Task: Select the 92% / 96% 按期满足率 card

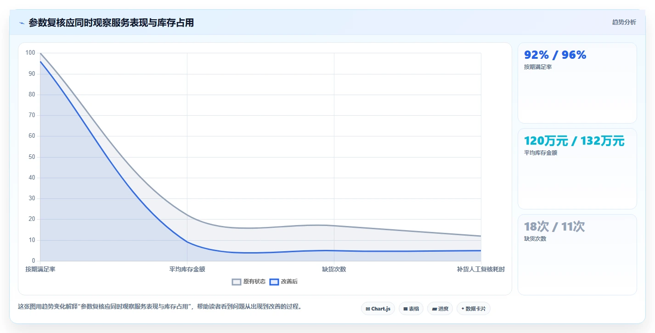Action: pos(577,83)
